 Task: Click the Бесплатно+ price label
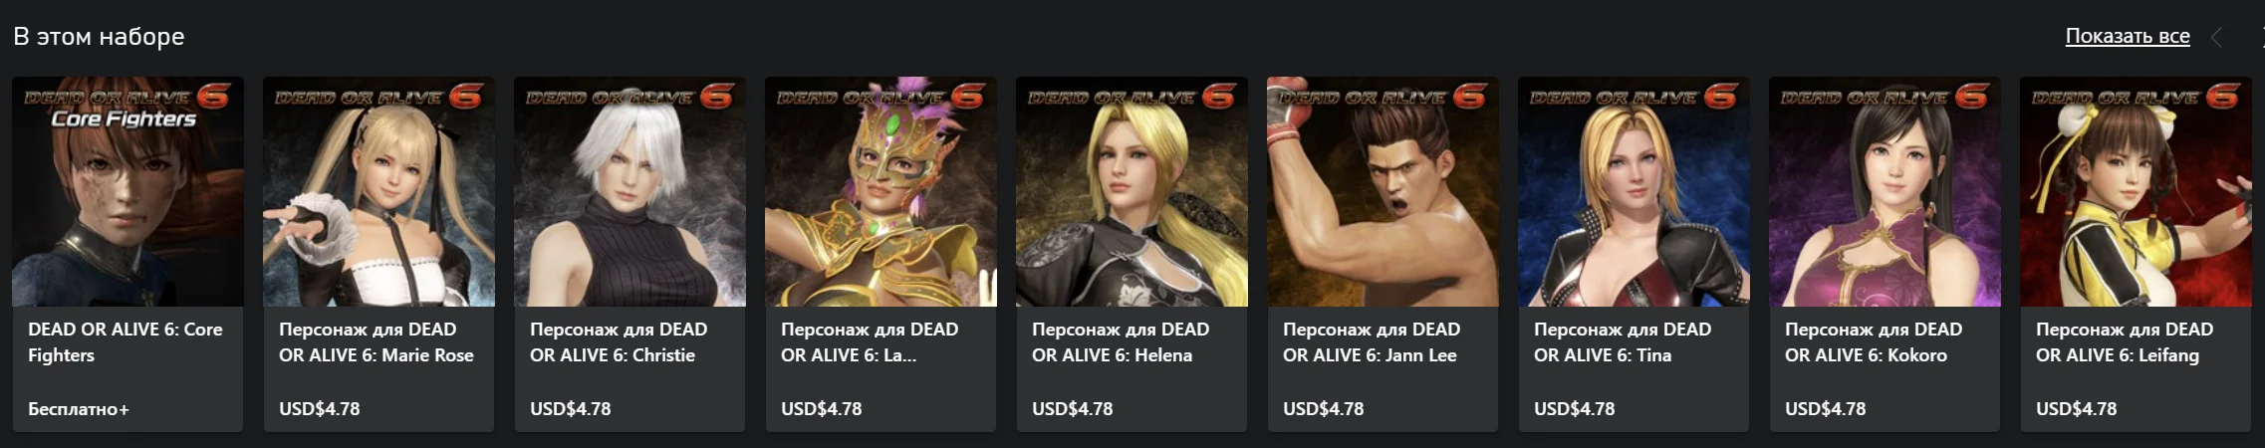(x=79, y=409)
